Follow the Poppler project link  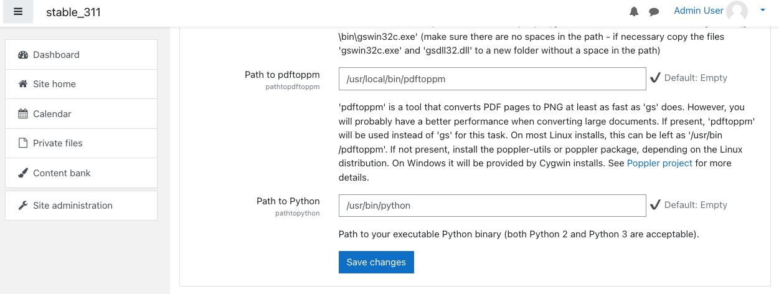659,163
